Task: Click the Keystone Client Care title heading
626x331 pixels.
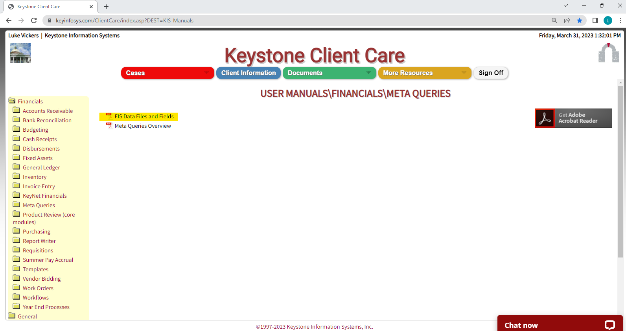Action: (x=315, y=55)
